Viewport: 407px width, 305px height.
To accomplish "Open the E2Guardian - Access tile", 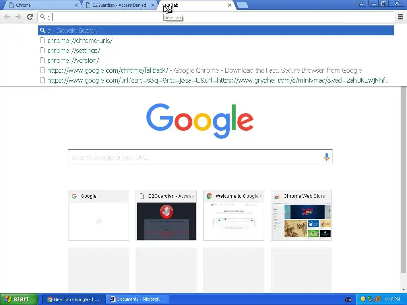I will [x=166, y=215].
